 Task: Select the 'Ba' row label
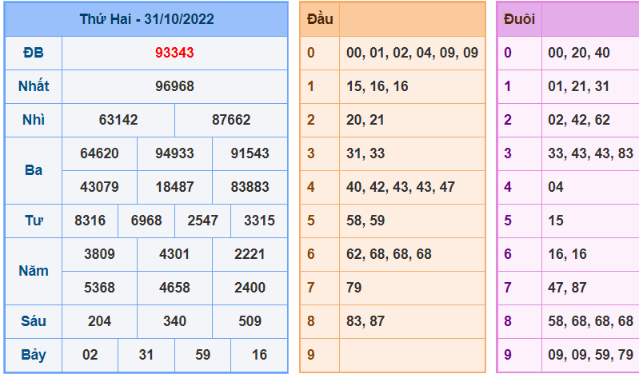click(34, 170)
